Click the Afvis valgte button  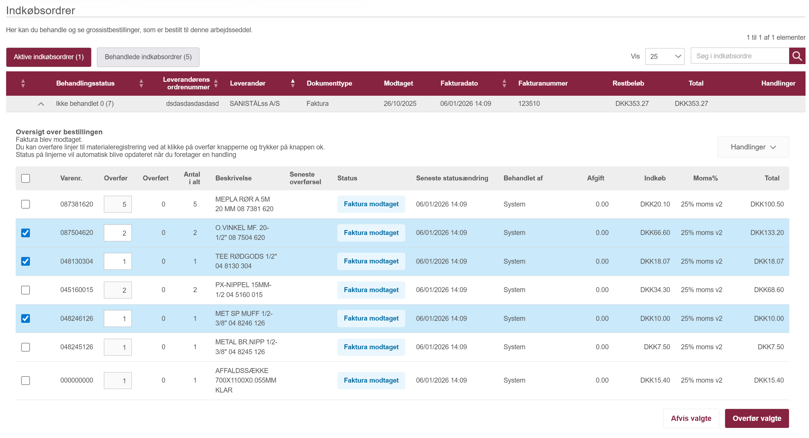coord(691,418)
